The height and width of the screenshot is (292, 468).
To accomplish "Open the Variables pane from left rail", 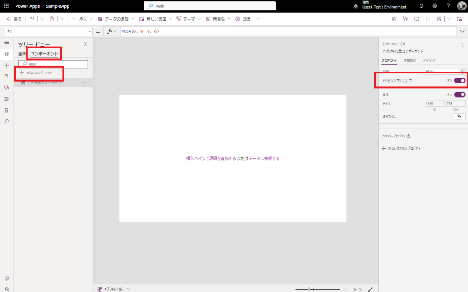I will tap(6, 110).
